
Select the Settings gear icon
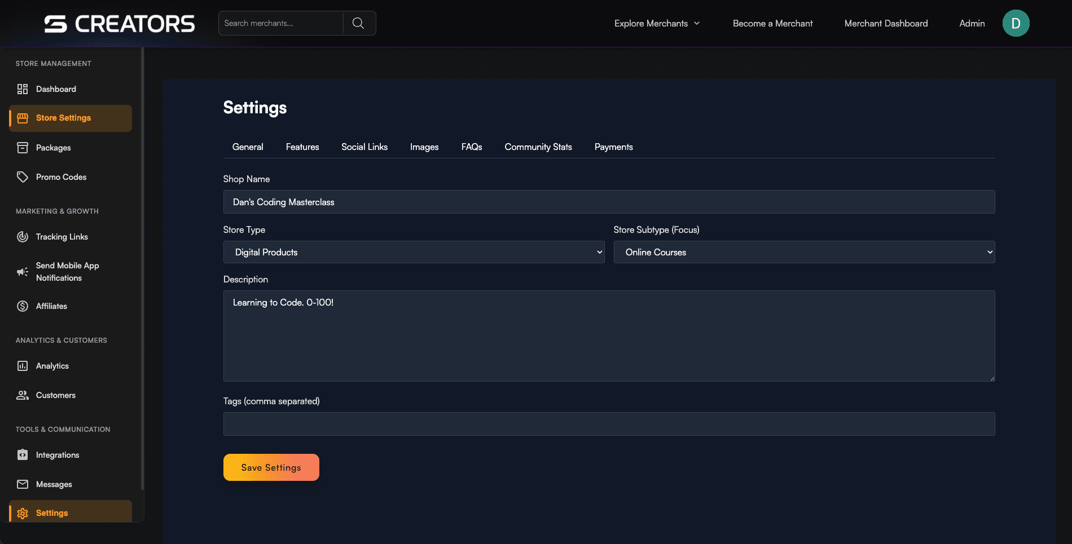(23, 513)
